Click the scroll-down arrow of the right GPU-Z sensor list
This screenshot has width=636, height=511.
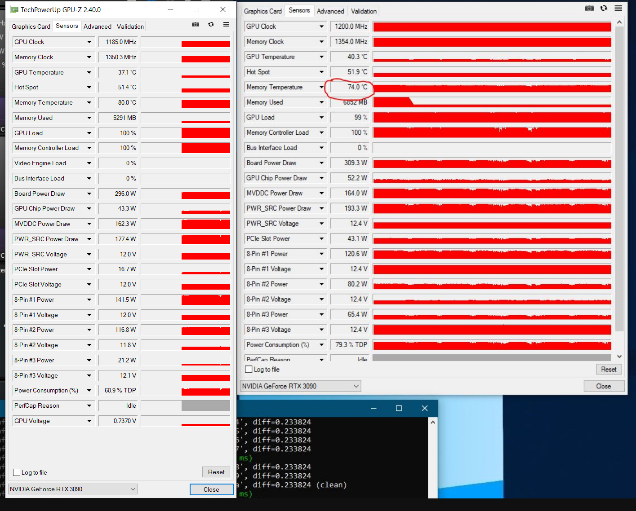(619, 357)
